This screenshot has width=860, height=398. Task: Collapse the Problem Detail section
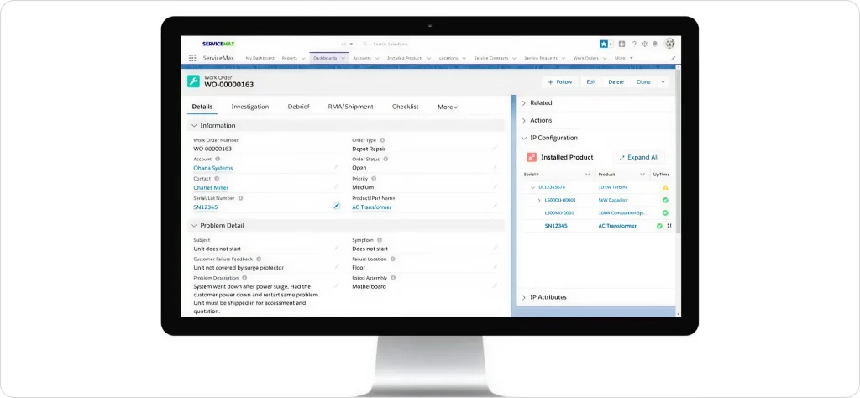pos(194,225)
